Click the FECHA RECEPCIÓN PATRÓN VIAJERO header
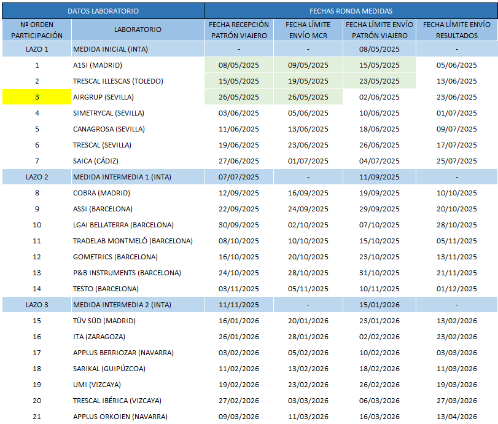 [x=239, y=30]
